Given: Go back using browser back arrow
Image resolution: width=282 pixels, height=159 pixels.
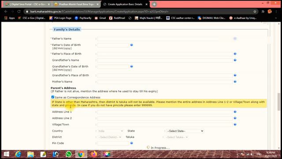Looking at the screenshot, I should click(6, 11).
